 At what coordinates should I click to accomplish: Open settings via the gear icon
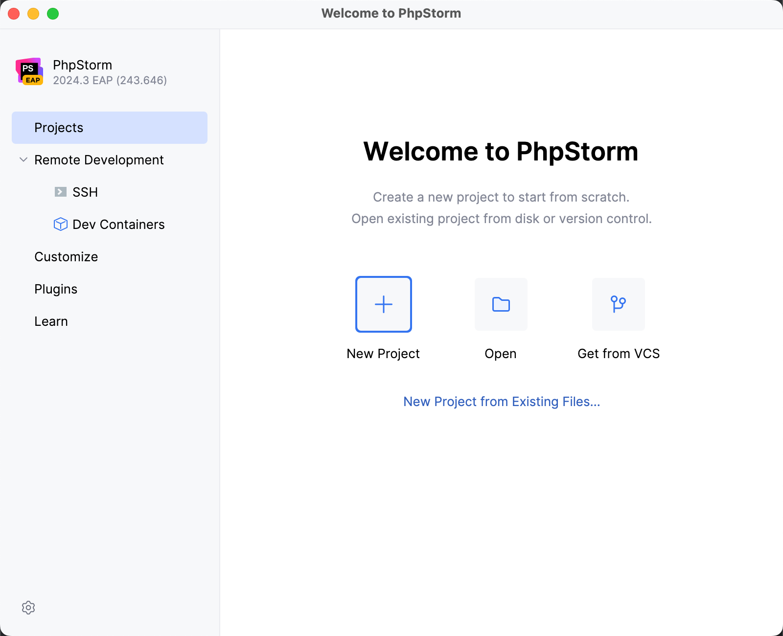[x=28, y=608]
